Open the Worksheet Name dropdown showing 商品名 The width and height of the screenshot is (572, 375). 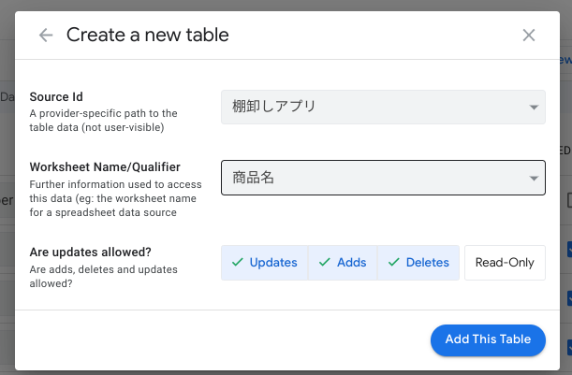coord(374,178)
